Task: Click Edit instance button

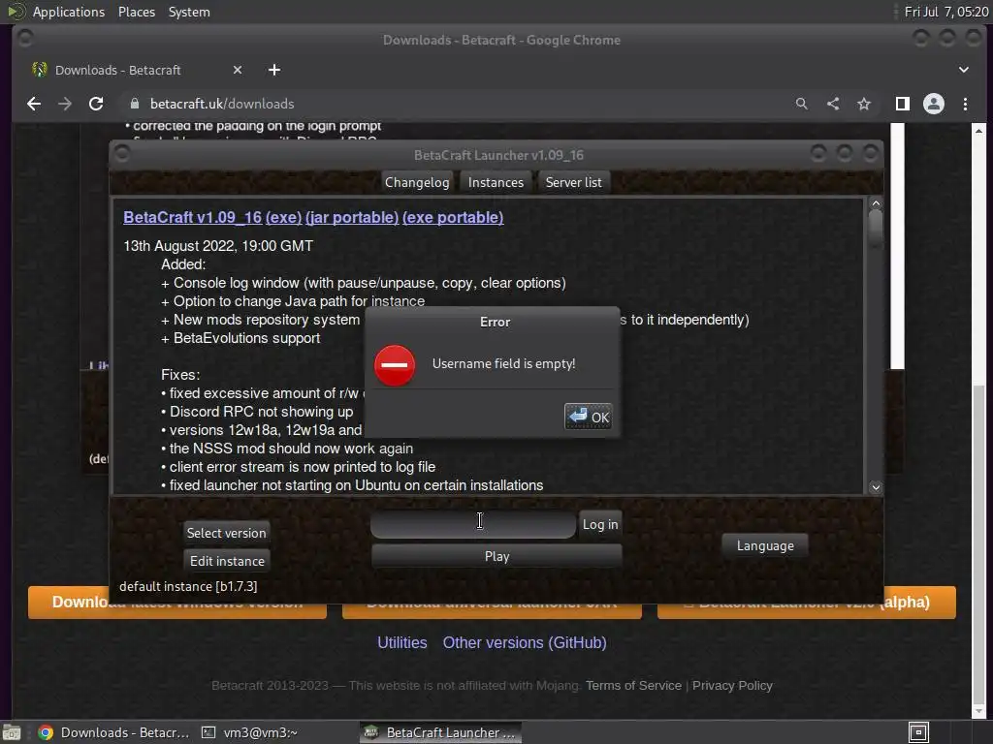Action: click(x=227, y=561)
